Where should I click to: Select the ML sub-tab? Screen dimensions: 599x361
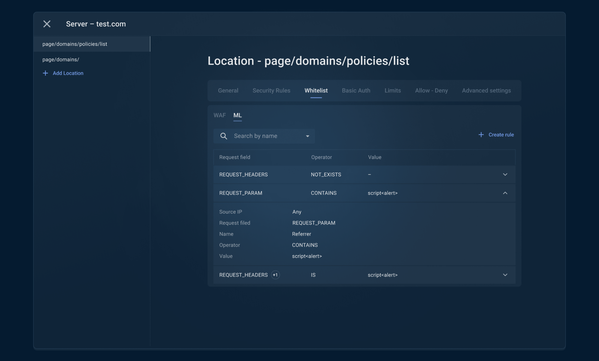click(x=237, y=115)
